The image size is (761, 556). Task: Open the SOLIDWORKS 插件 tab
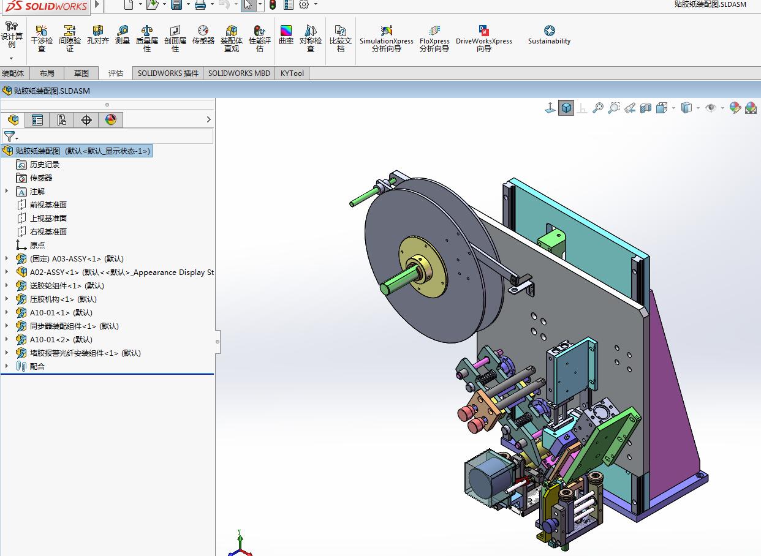point(168,73)
